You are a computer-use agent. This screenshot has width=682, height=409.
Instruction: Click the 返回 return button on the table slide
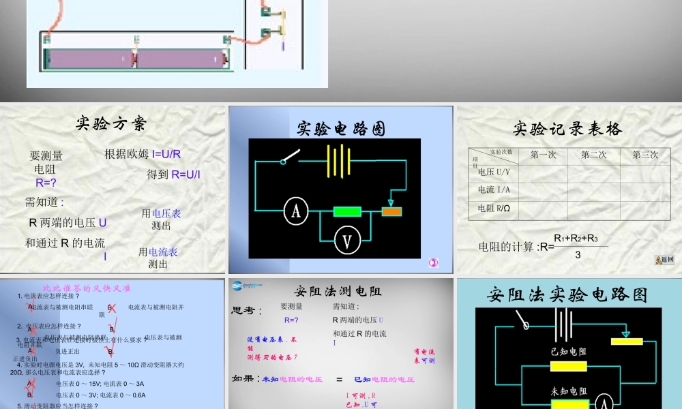[x=664, y=260]
